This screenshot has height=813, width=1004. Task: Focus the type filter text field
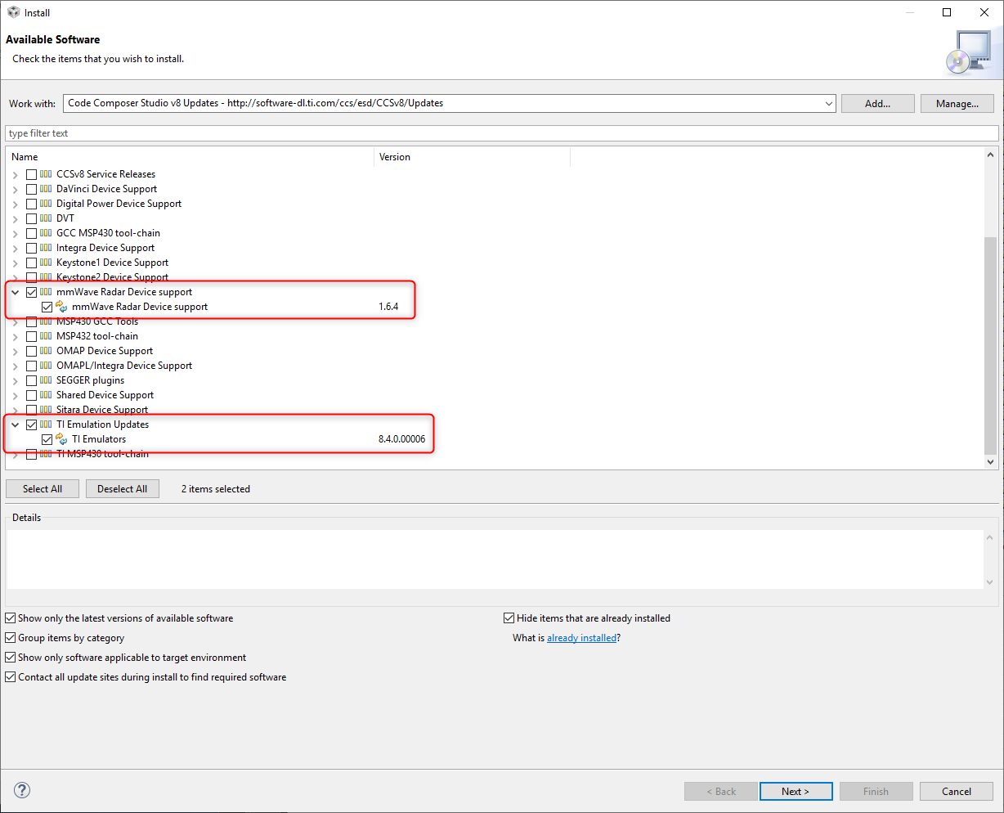pos(502,133)
